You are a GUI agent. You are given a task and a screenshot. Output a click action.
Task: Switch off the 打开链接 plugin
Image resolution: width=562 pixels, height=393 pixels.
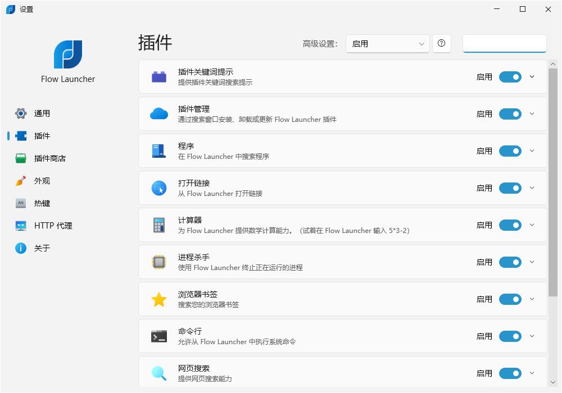(x=510, y=188)
